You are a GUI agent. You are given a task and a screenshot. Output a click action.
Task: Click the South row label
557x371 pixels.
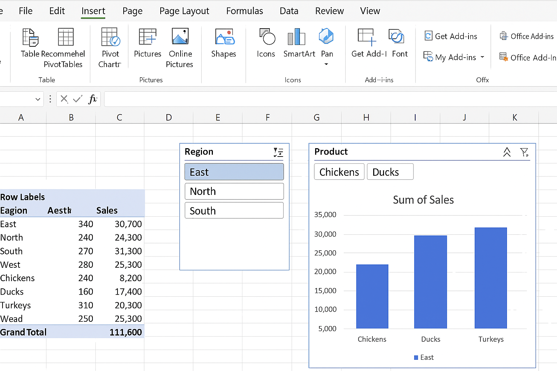pyautogui.click(x=11, y=251)
